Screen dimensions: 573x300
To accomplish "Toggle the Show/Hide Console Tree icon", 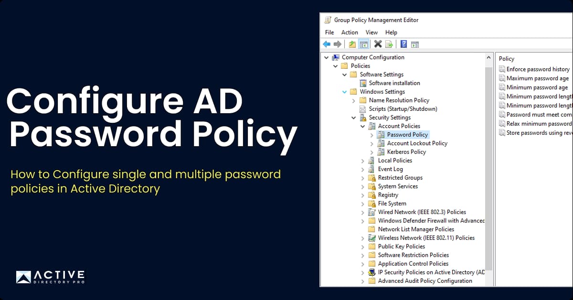I will point(364,44).
